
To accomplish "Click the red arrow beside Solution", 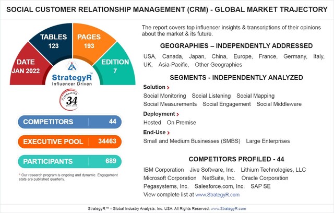I will (168, 88).
